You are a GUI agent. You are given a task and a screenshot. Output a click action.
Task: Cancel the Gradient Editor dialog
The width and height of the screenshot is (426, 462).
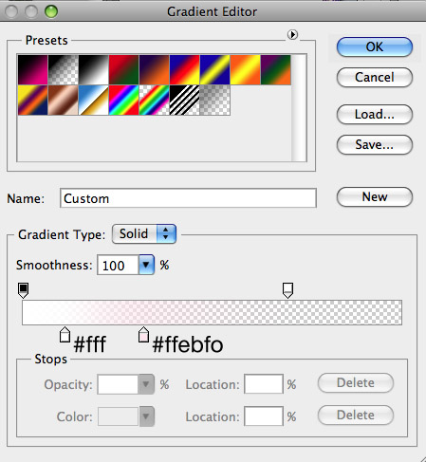tap(375, 77)
